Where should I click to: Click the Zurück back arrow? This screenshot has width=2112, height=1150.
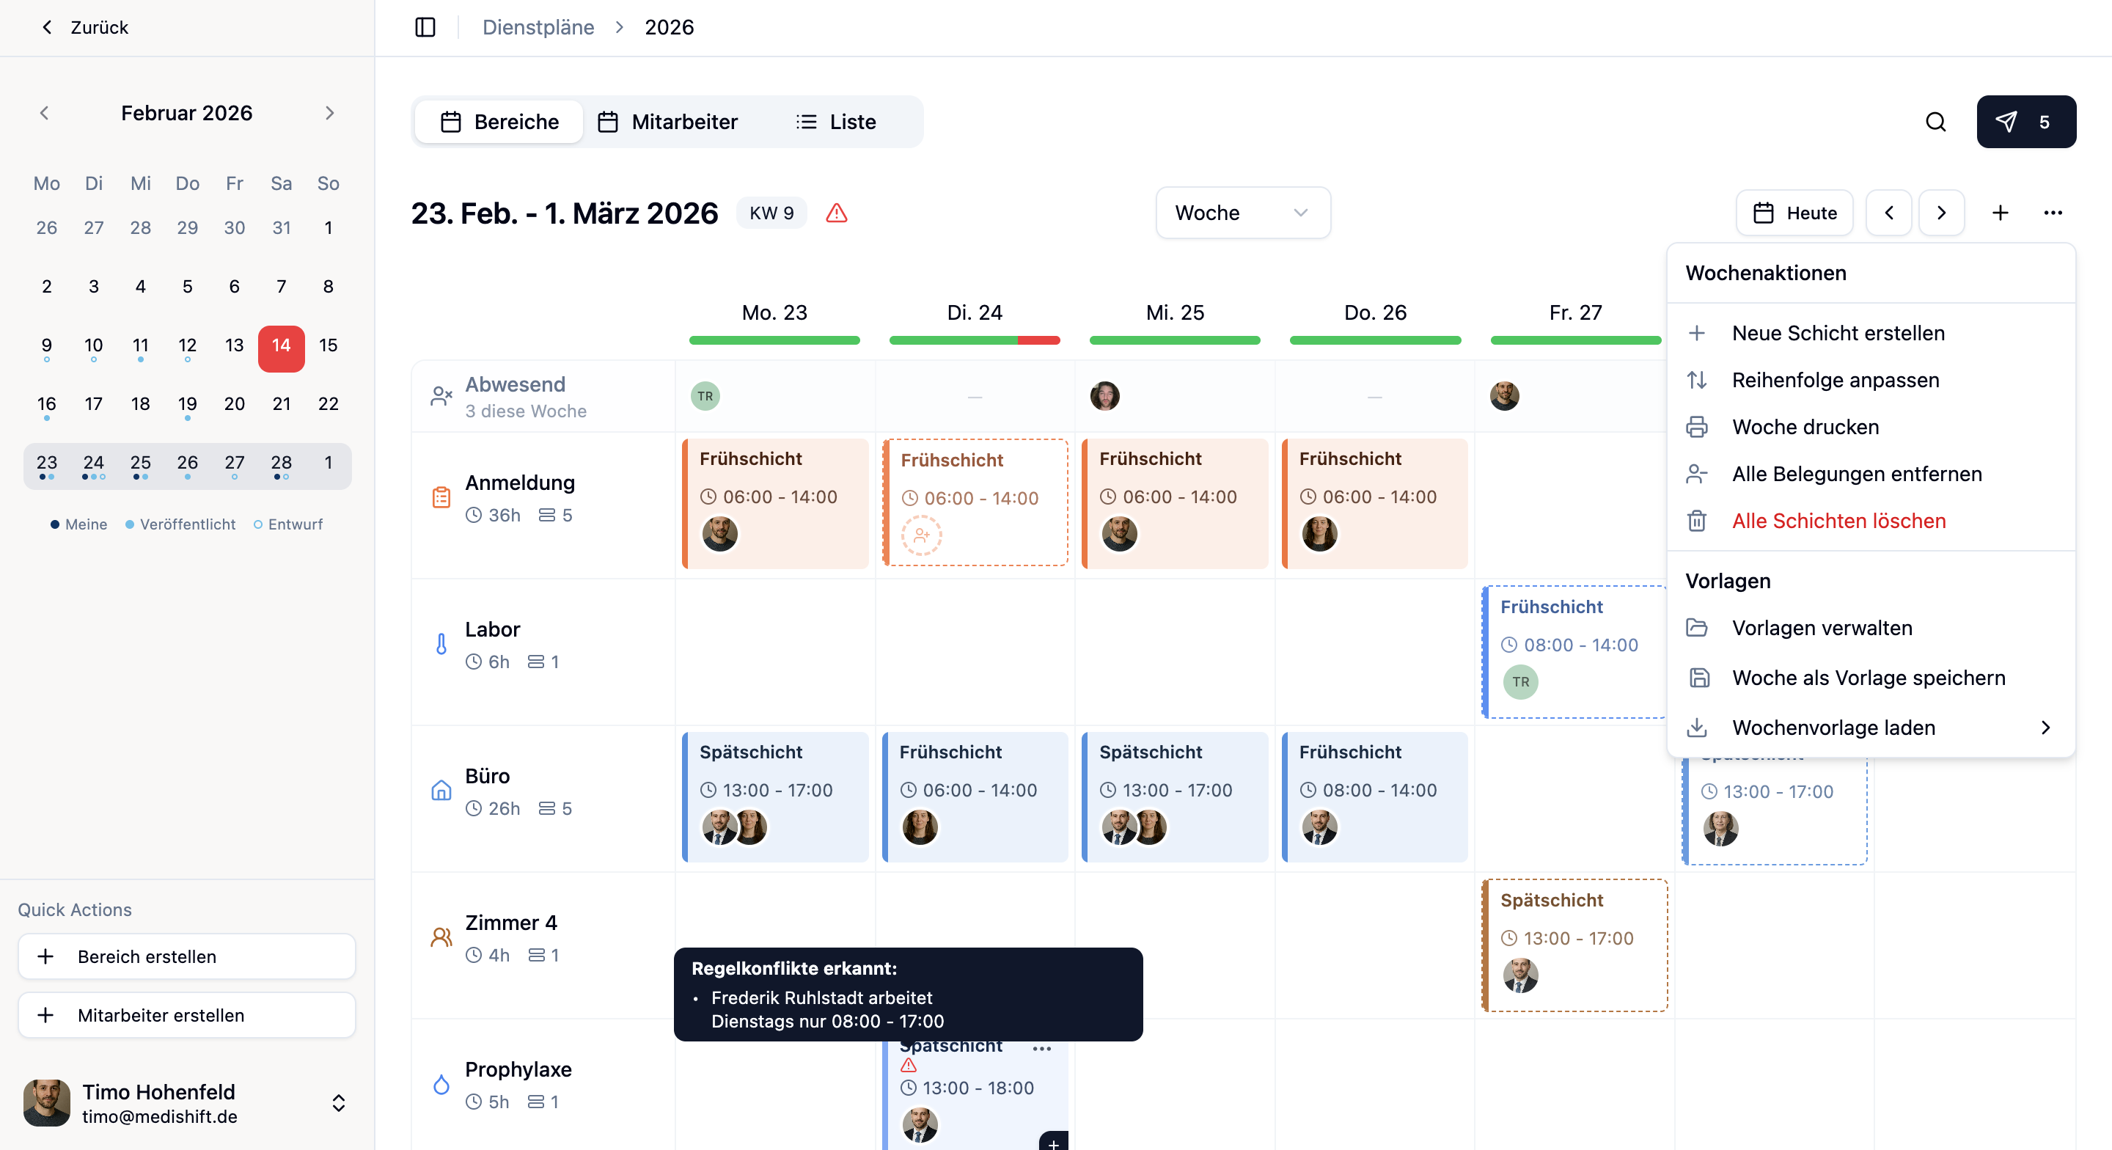pos(47,27)
